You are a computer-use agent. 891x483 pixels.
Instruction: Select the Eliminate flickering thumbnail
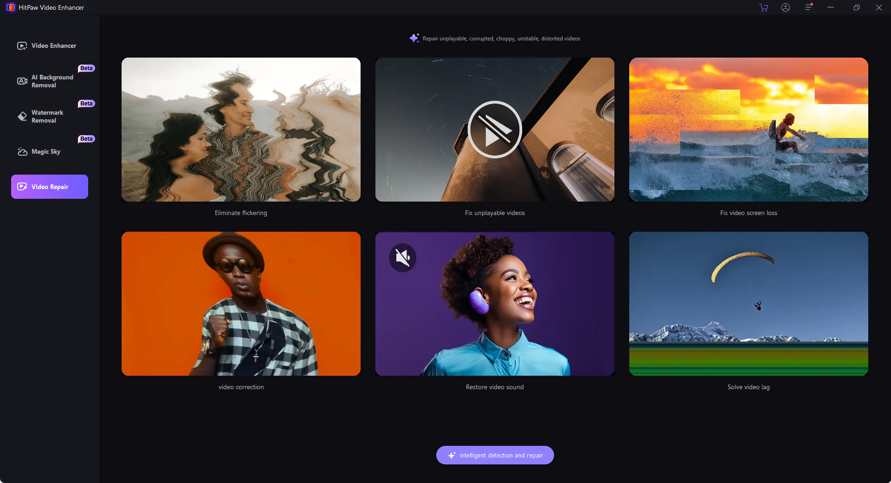[241, 130]
